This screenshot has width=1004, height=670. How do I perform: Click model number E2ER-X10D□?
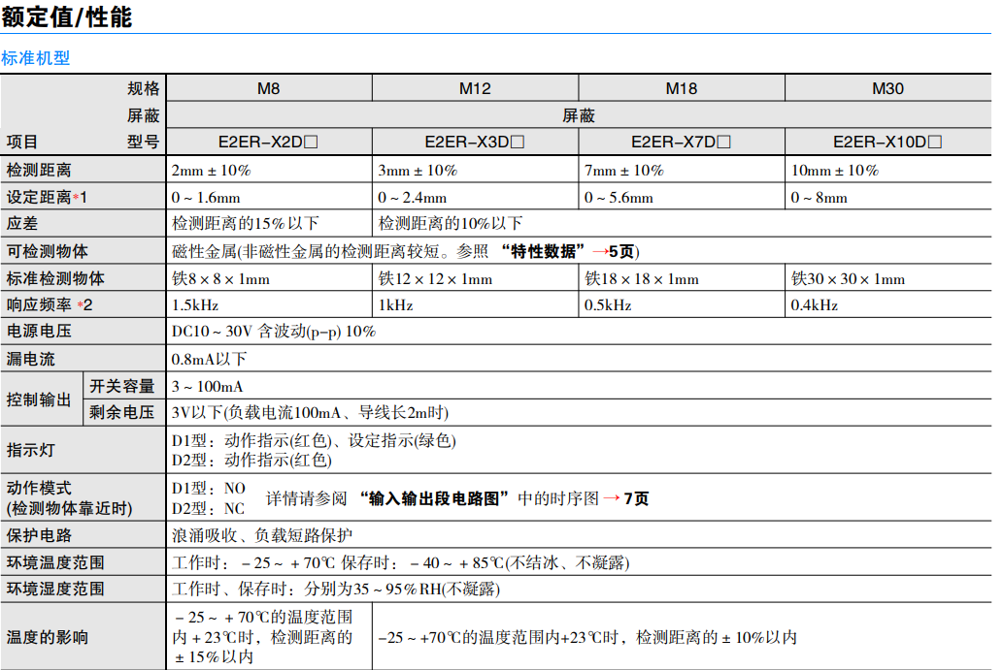tap(887, 142)
